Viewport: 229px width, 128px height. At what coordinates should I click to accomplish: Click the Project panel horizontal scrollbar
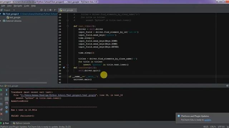click(x=23, y=83)
